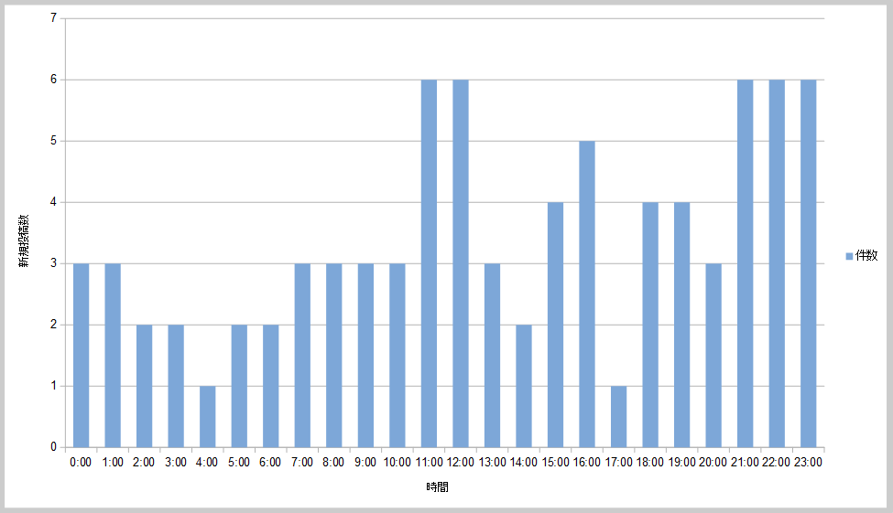Viewport: 893px width, 513px height.
Task: Select the 22:00 x-axis label
Action: coord(776,462)
